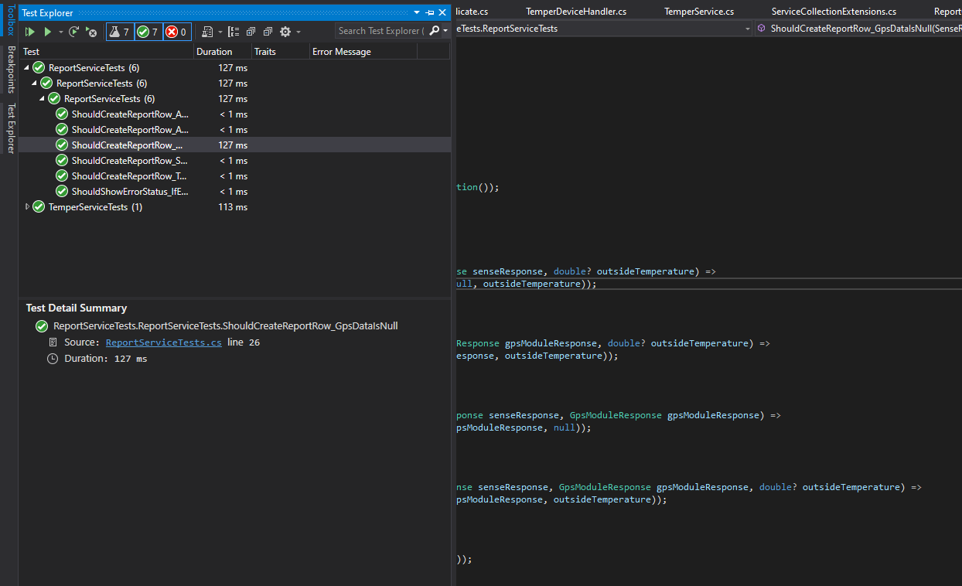Click the Search Test Explorer field
This screenshot has width=962, height=586.
379,31
